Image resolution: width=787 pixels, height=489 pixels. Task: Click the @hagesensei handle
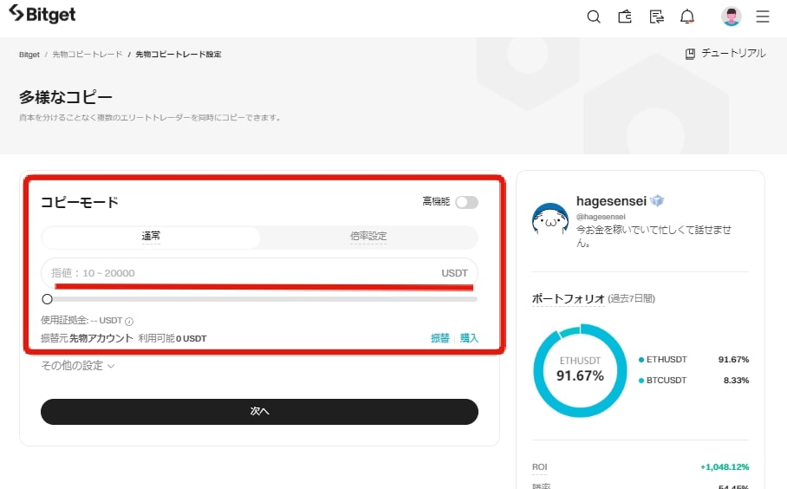pos(601,217)
